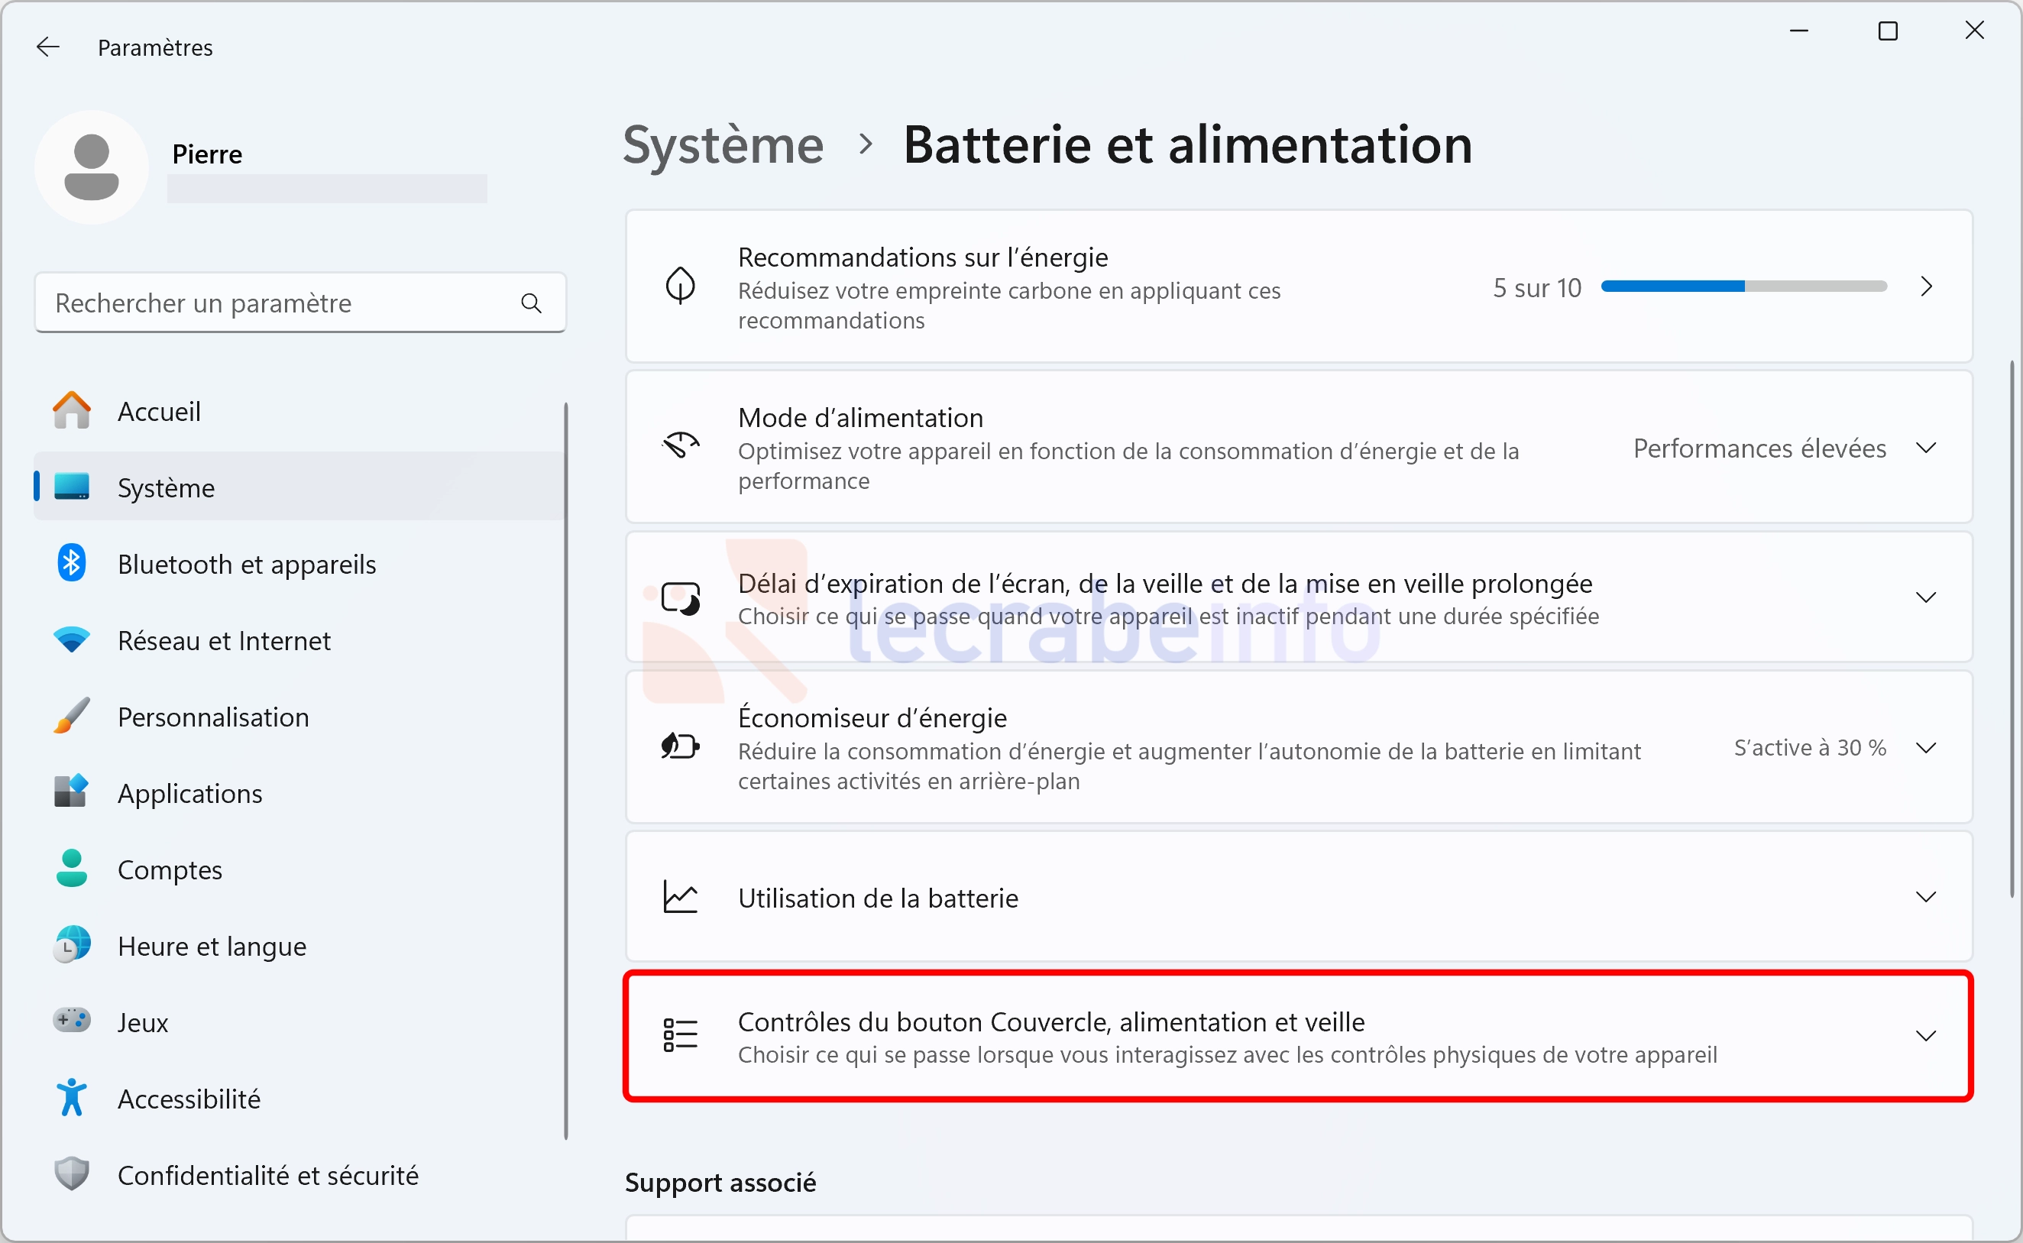Click the Pierre profile avatar
The image size is (2023, 1243).
point(91,167)
